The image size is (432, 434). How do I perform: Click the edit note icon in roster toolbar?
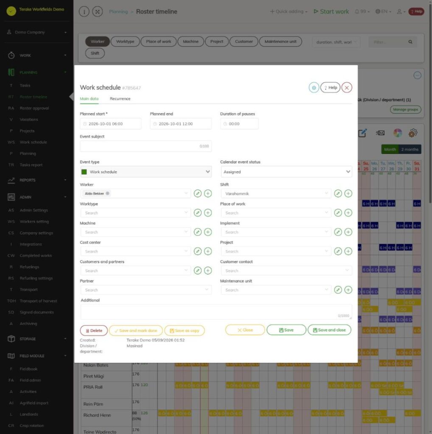point(362,133)
